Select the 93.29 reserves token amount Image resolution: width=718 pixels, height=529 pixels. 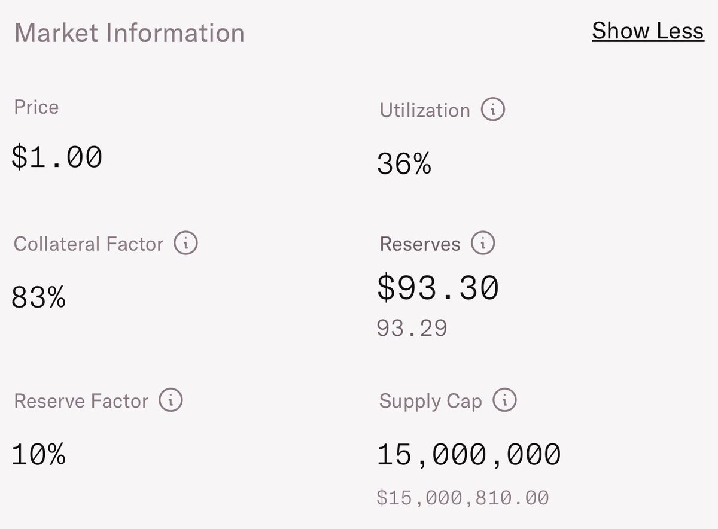click(x=412, y=328)
